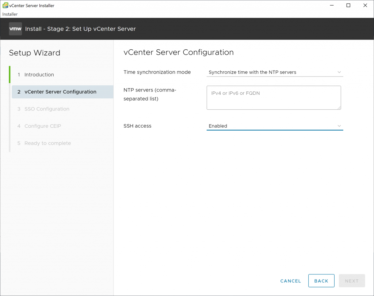374x296 pixels.
Task: Minimize the installer window
Action: (332, 5)
